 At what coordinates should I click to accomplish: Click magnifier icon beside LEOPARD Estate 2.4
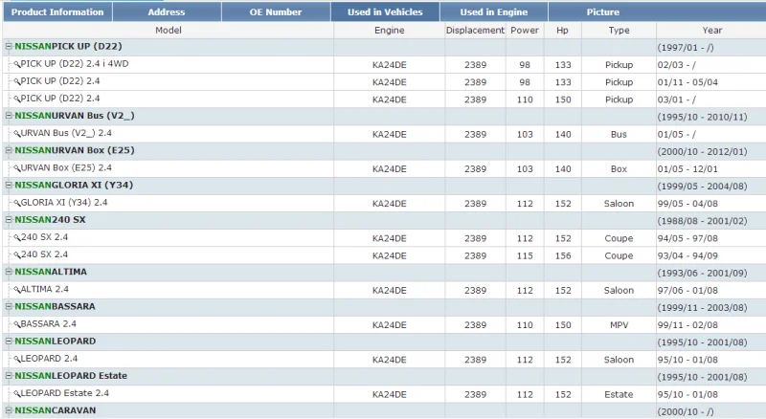[x=17, y=393]
